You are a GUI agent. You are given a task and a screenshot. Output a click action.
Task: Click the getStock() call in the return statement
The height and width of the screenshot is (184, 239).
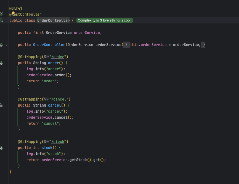point(80,160)
